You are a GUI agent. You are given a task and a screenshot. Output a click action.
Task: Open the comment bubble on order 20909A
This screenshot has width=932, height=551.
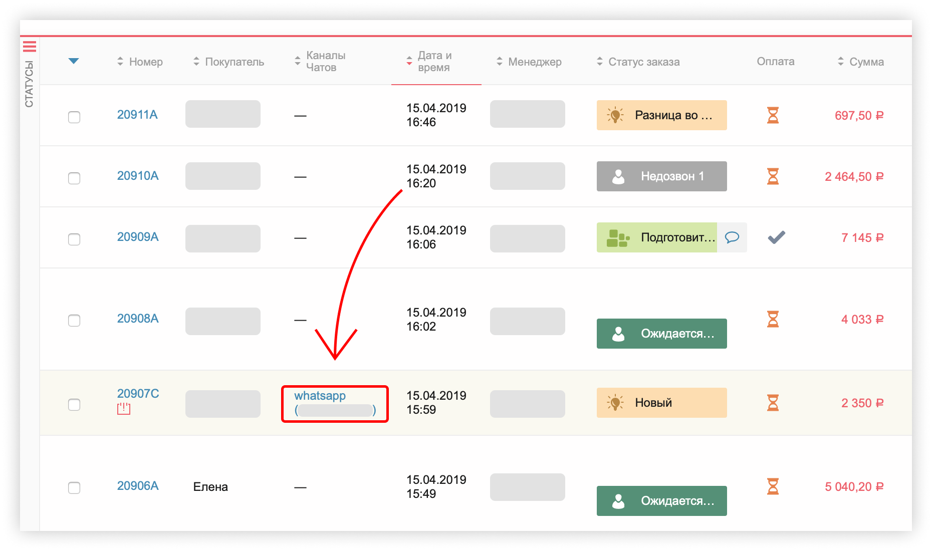(732, 237)
